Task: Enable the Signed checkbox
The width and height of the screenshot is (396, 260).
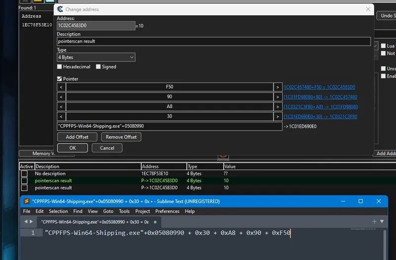Action: click(x=98, y=67)
